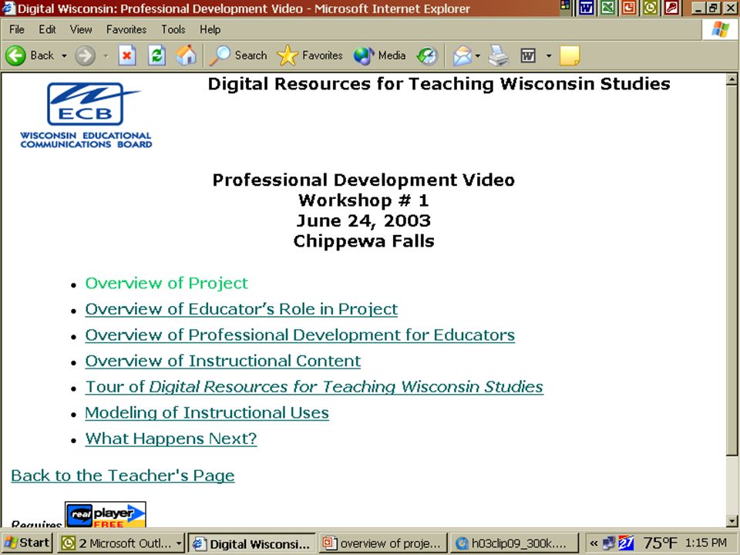Click the Windows flag logo throbber
This screenshot has width=740, height=555.
[720, 30]
